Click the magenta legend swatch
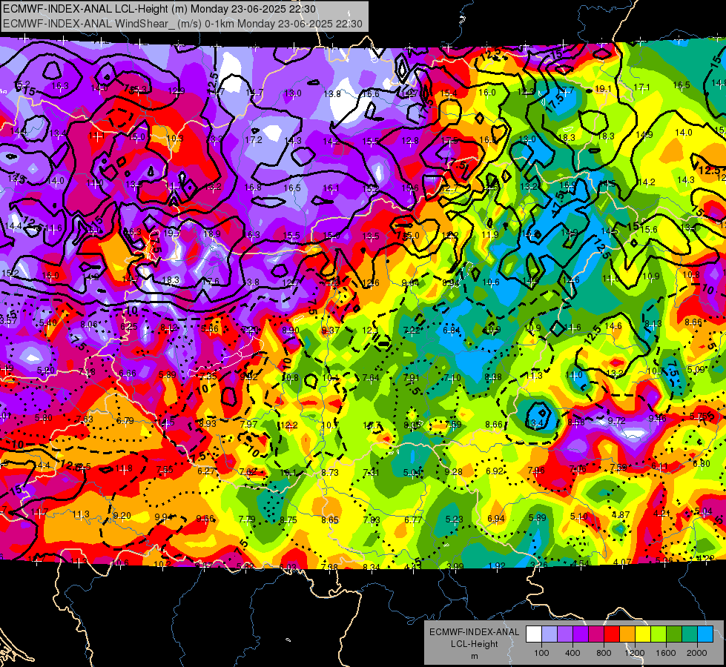Screen dimensions: 726x667 click(x=596, y=634)
